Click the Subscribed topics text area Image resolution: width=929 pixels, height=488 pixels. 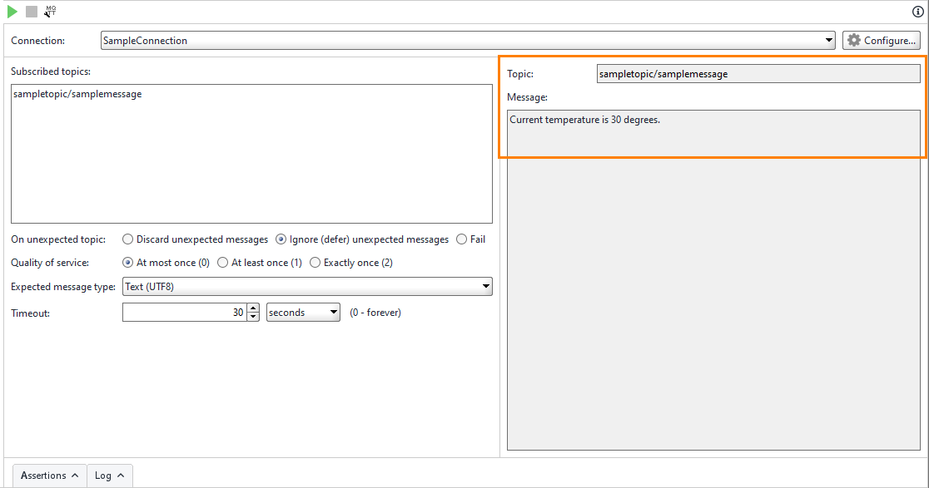coord(250,150)
